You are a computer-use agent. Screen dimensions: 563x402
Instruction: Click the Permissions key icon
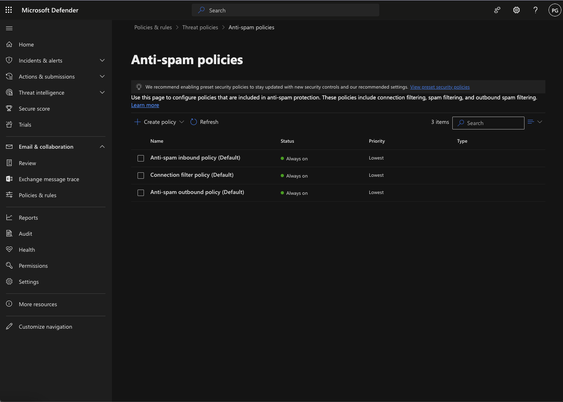[9, 266]
